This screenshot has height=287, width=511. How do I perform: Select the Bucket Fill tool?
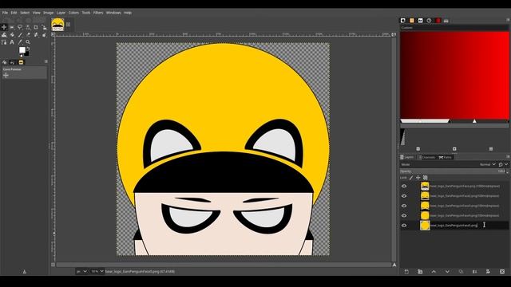[12, 35]
